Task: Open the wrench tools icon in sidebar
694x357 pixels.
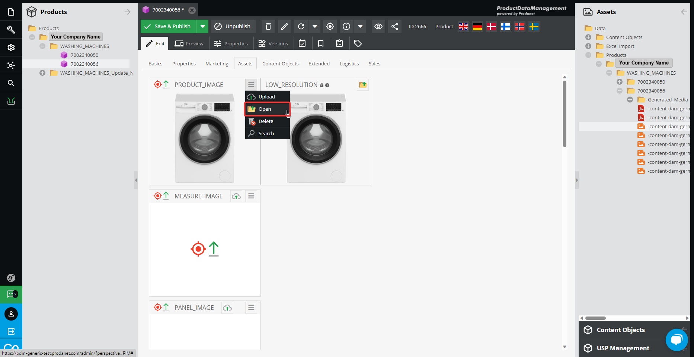Action: click(x=11, y=30)
